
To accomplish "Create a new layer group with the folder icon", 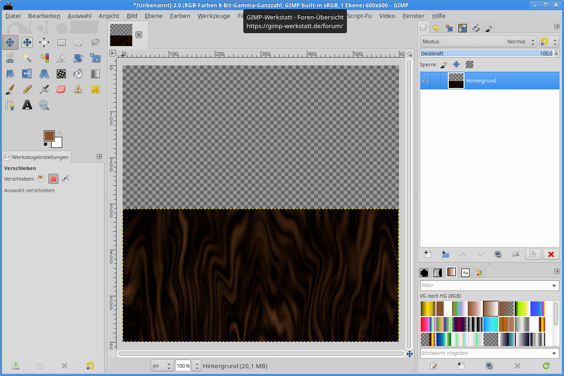I will (x=445, y=254).
